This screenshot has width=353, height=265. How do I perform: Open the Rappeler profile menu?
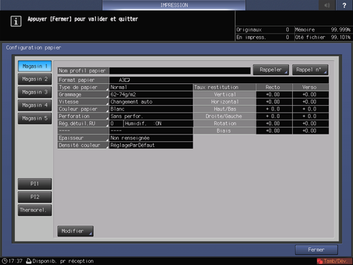click(271, 70)
